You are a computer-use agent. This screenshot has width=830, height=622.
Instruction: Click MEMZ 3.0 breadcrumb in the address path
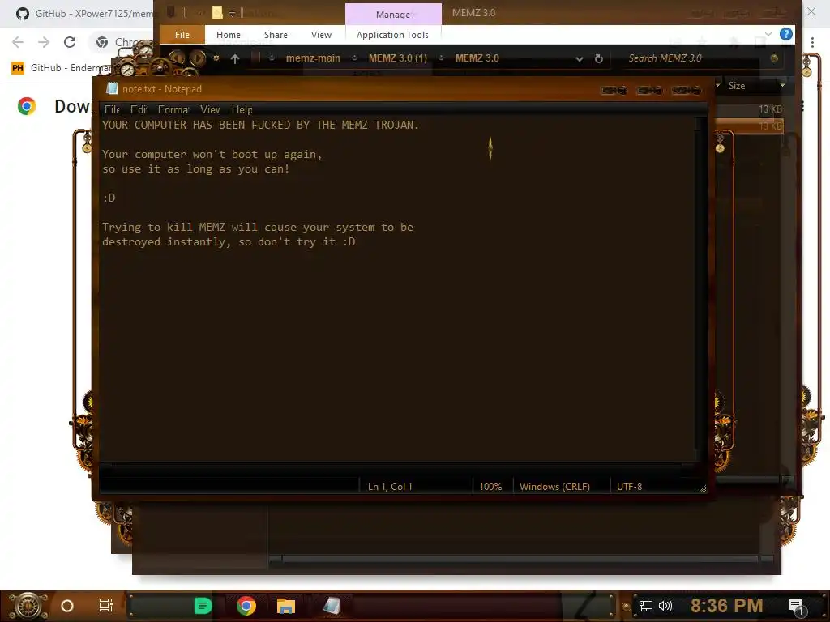477,58
